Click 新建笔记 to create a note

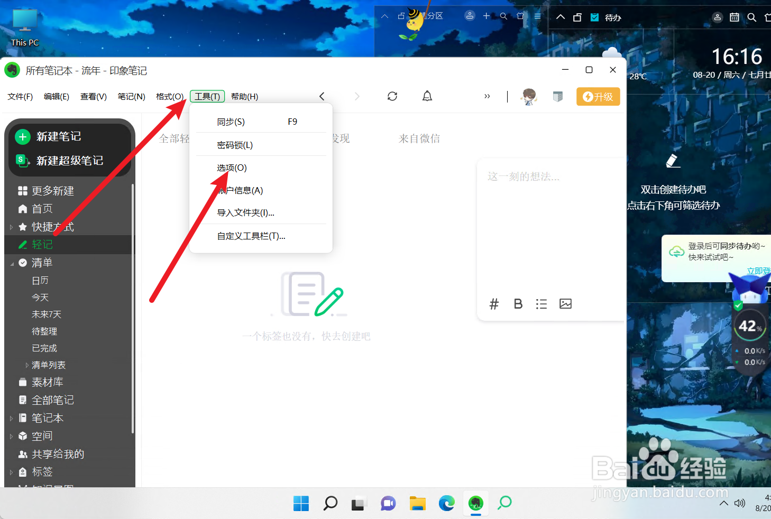pos(48,136)
